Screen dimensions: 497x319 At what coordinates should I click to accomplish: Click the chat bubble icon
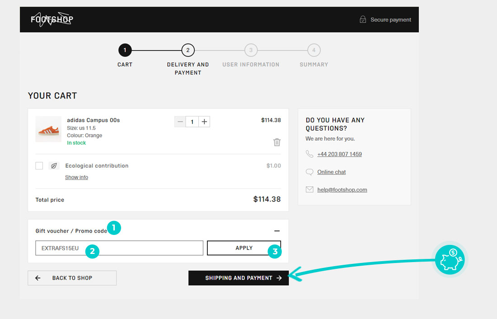(309, 172)
